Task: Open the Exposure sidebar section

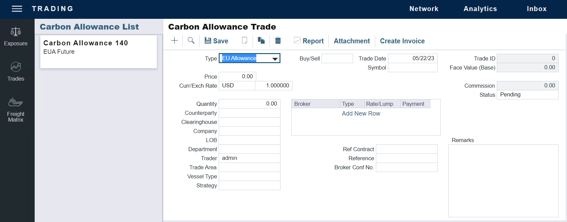Action: tap(16, 36)
